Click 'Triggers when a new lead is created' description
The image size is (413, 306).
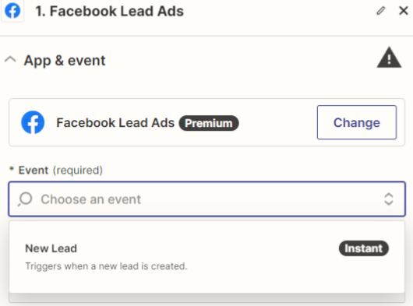point(106,266)
